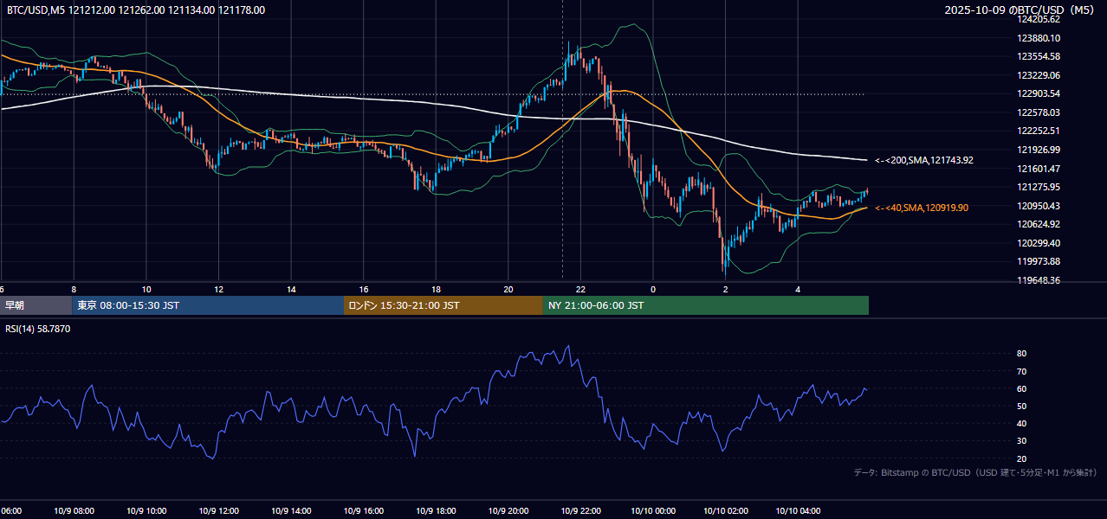This screenshot has width=1107, height=519.
Task: Click the 10/9 16:00 time label
Action: pyautogui.click(x=364, y=511)
